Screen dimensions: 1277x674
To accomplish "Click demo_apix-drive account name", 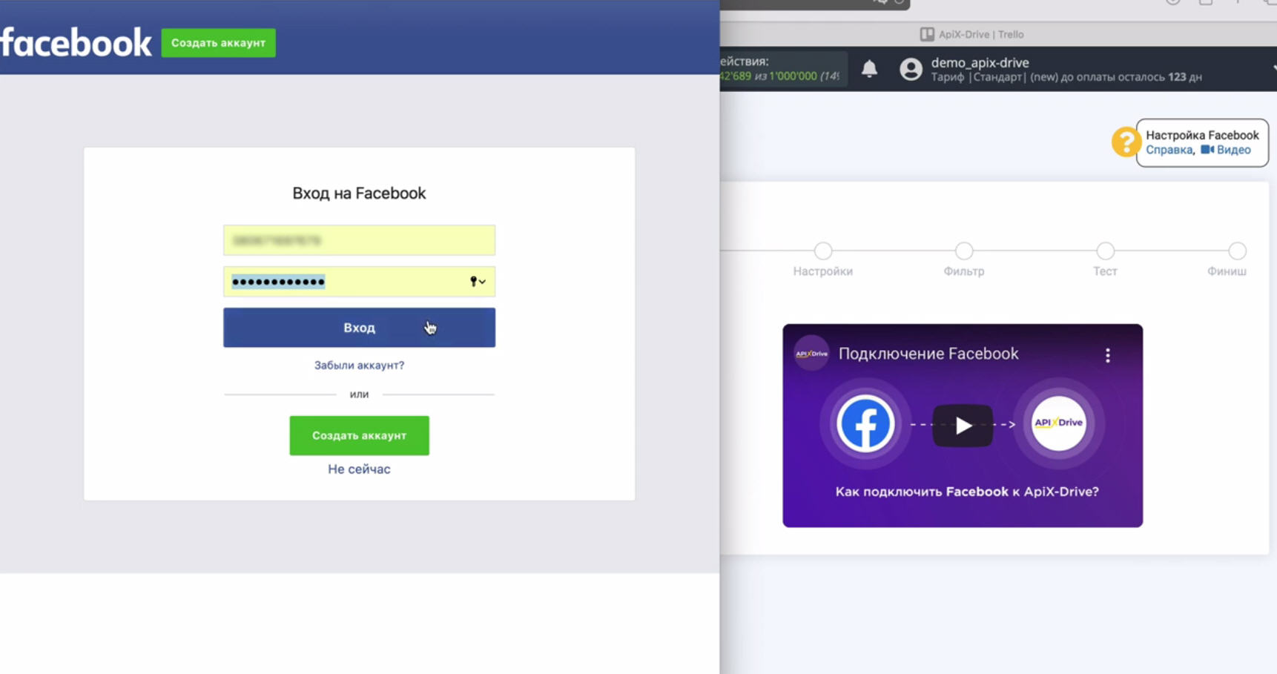I will 980,63.
